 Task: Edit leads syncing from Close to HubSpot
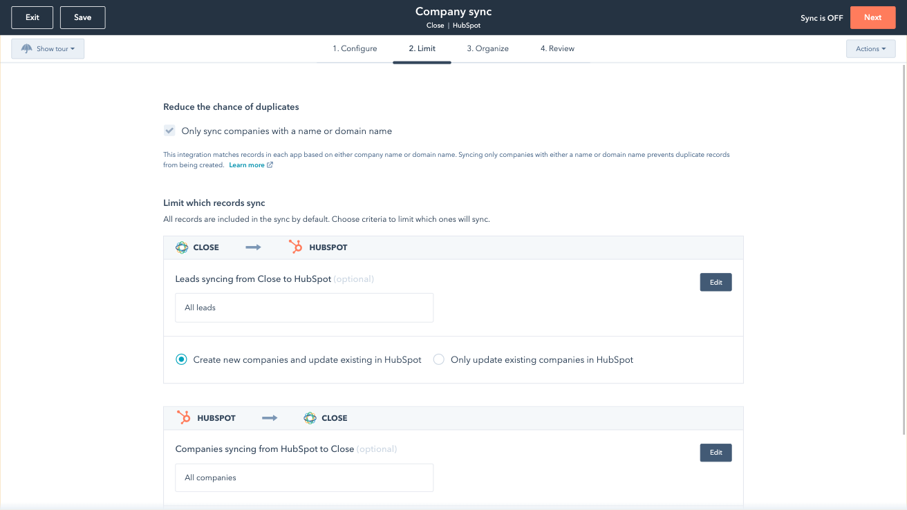click(716, 282)
